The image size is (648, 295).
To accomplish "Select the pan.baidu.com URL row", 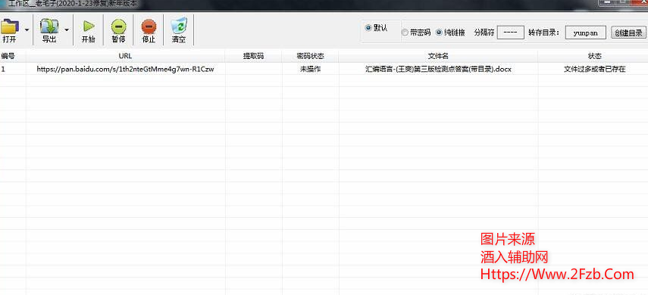I will click(324, 70).
